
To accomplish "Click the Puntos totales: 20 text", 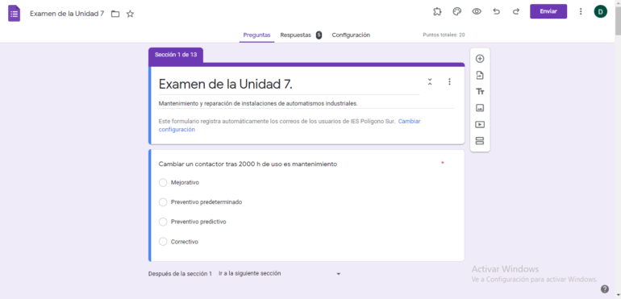I will (444, 35).
